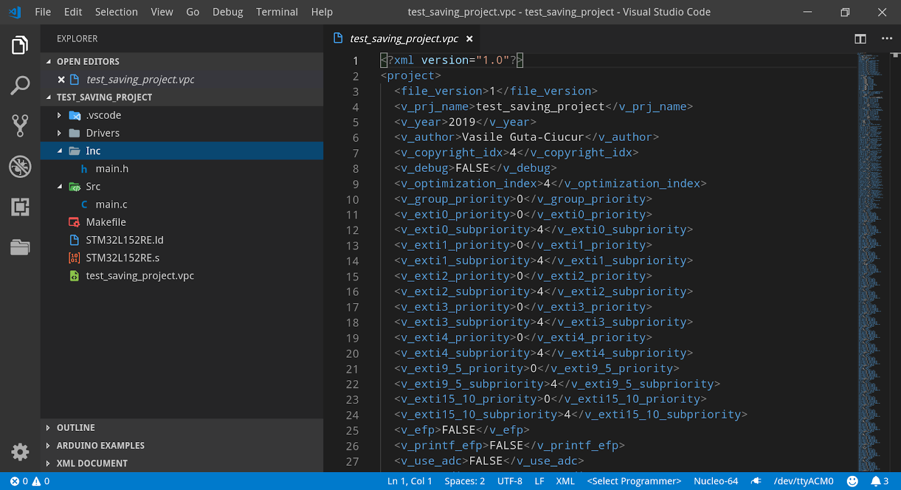This screenshot has width=901, height=490.
Task: Click the minimap code overview
Action: click(870, 225)
